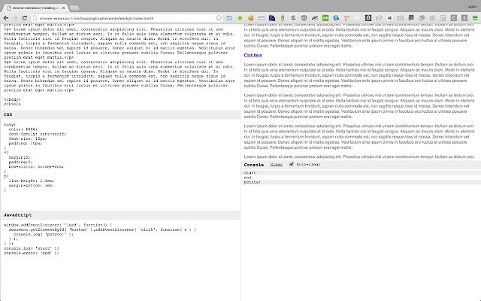
Task: Click the orange cookie extension icon
Action: (250, 18)
